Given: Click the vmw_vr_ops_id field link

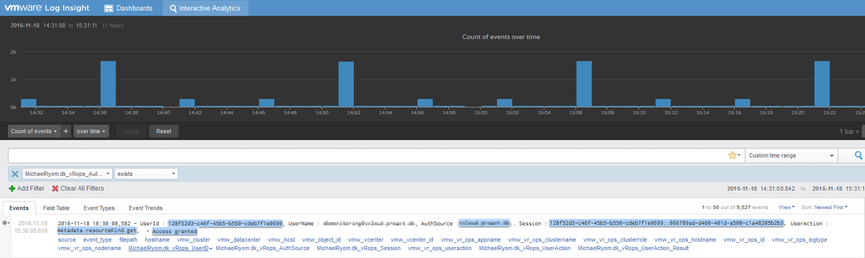Looking at the screenshot, I should point(744,240).
